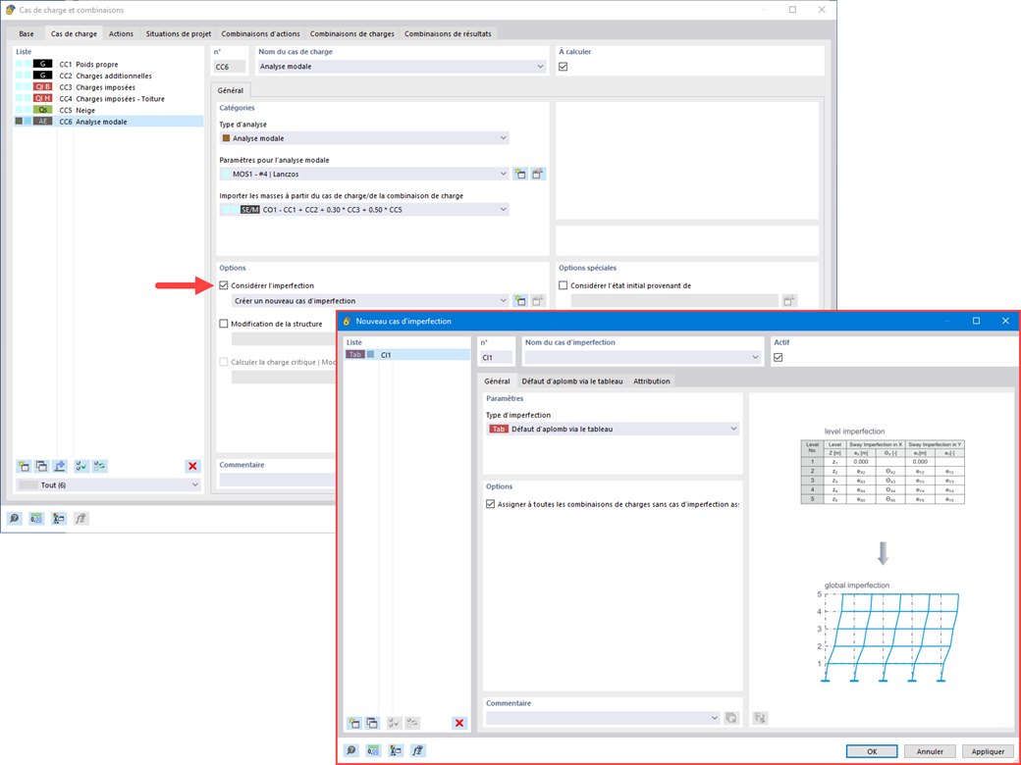
Task: Open the Type d'imperfection dropdown
Action: coord(731,428)
